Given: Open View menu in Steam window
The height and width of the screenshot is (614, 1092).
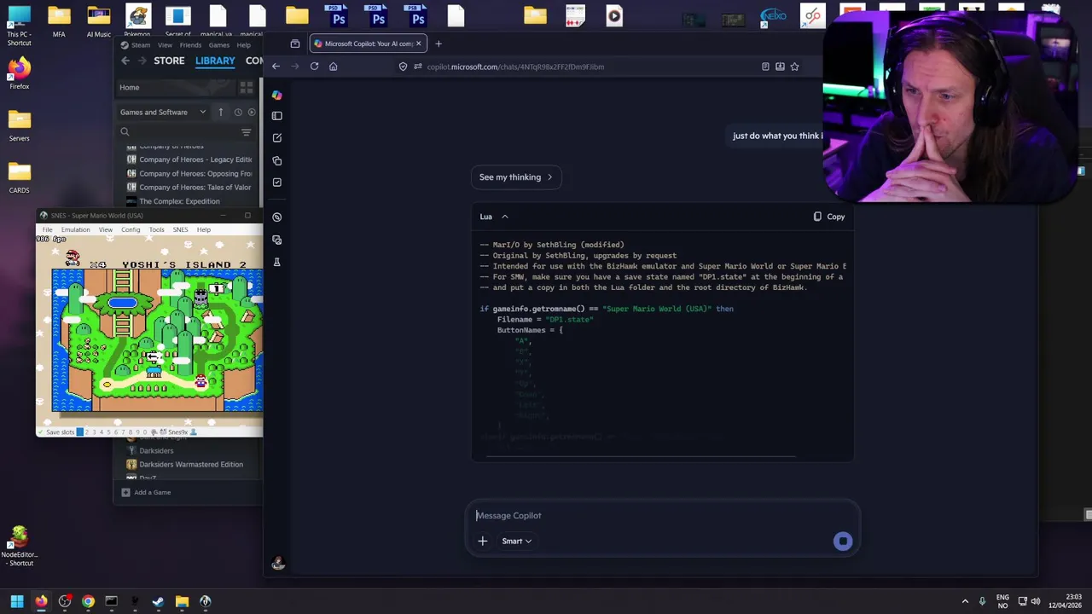Looking at the screenshot, I should click(165, 45).
